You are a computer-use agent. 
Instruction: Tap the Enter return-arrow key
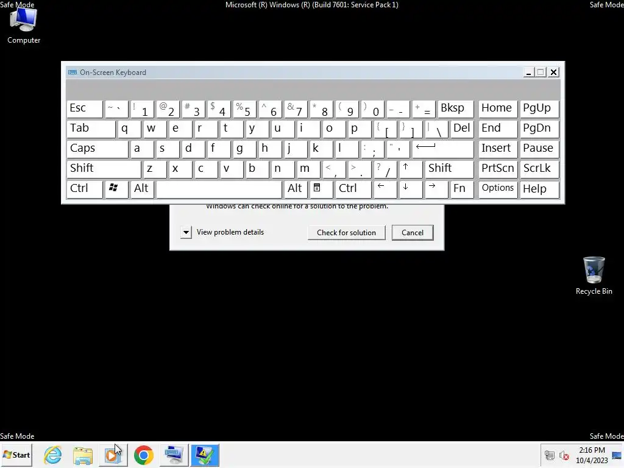coord(442,149)
